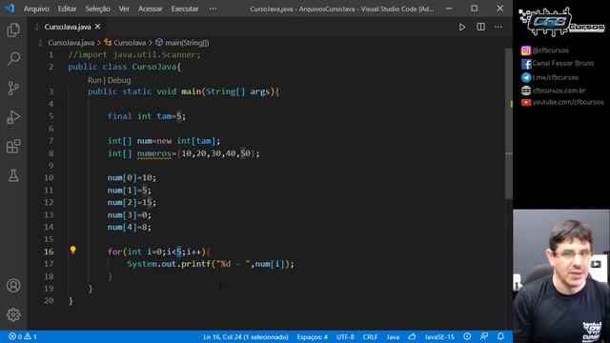This screenshot has width=610, height=343.
Task: Open the Seleção menu
Action: pos(97,9)
